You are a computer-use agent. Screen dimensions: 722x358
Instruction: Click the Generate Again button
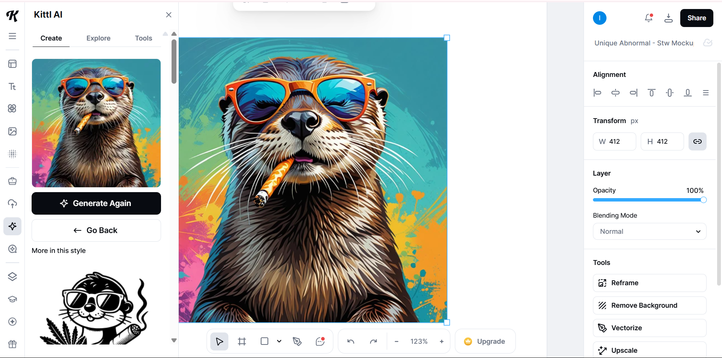click(x=96, y=203)
